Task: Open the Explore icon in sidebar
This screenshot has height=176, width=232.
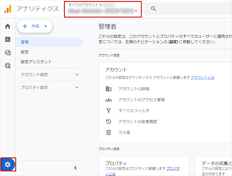Action: click(x=8, y=52)
